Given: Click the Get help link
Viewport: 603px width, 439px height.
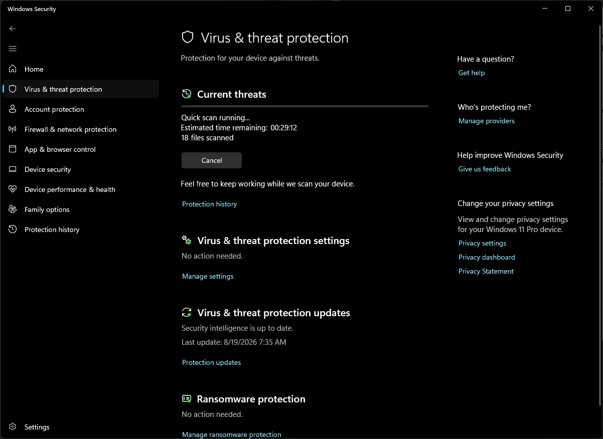Looking at the screenshot, I should pos(472,73).
